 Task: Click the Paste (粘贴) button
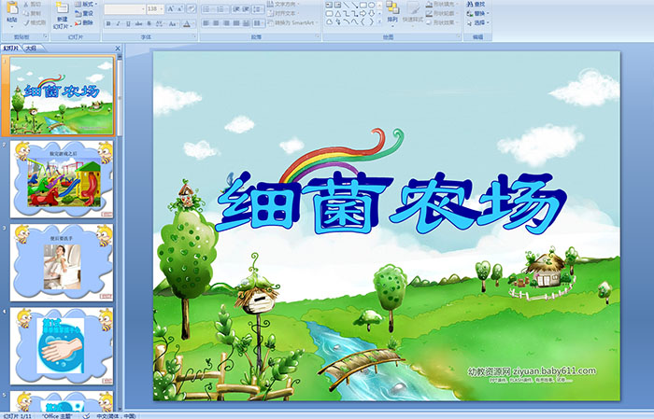tap(12, 13)
